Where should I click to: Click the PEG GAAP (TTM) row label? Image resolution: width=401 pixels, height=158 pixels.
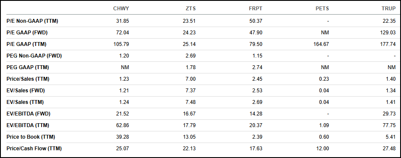click(27, 67)
